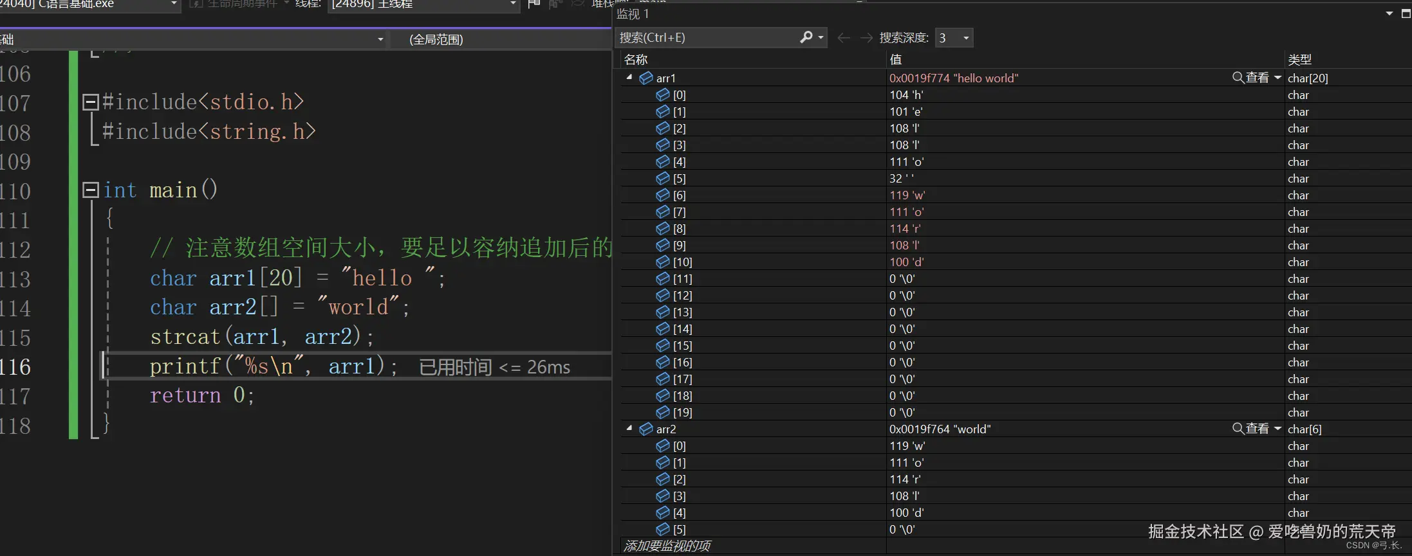Click the type char[6] cell
Image resolution: width=1412 pixels, height=556 pixels.
1305,429
